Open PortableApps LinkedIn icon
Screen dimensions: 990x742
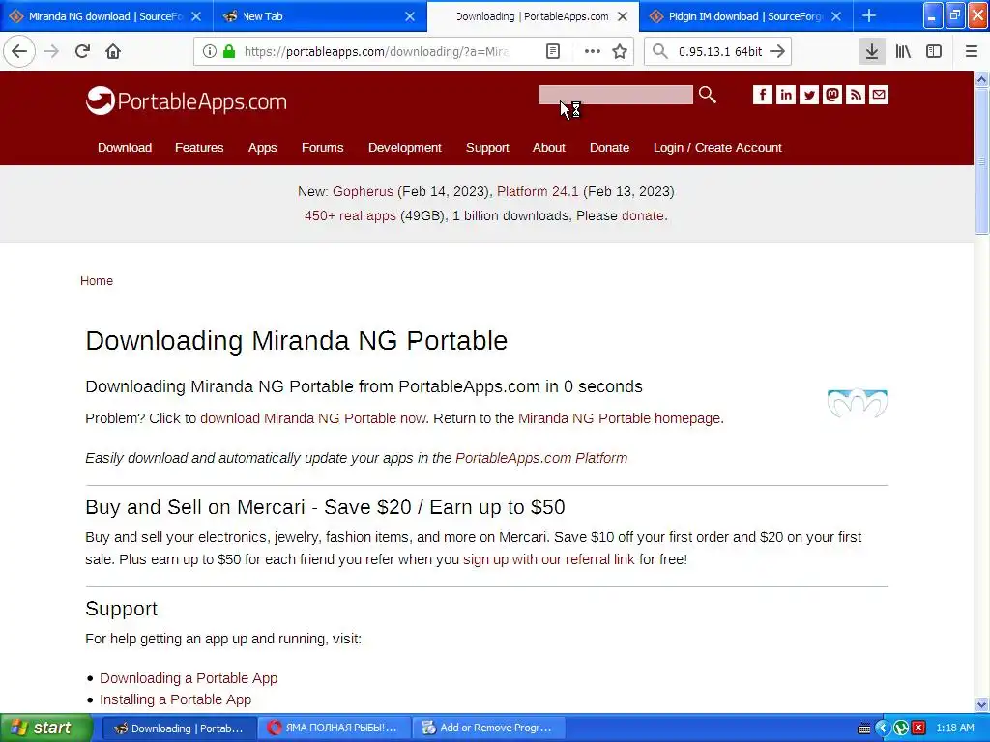tap(785, 95)
